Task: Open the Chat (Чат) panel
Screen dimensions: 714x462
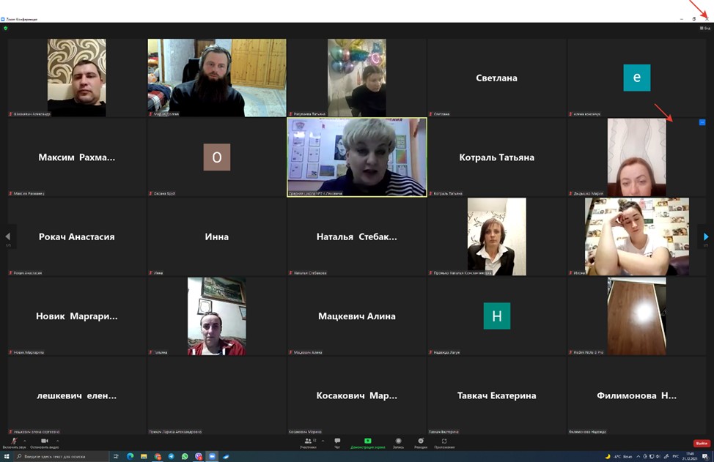Action: coord(337,442)
